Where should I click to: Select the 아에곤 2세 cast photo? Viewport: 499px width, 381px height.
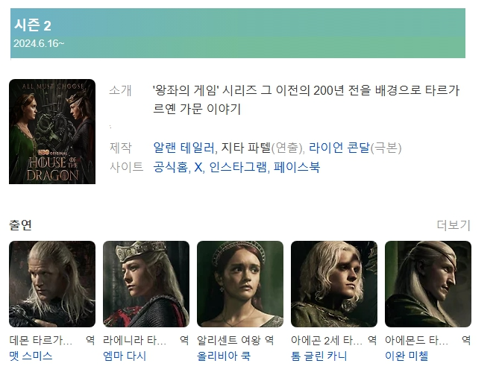tap(334, 284)
